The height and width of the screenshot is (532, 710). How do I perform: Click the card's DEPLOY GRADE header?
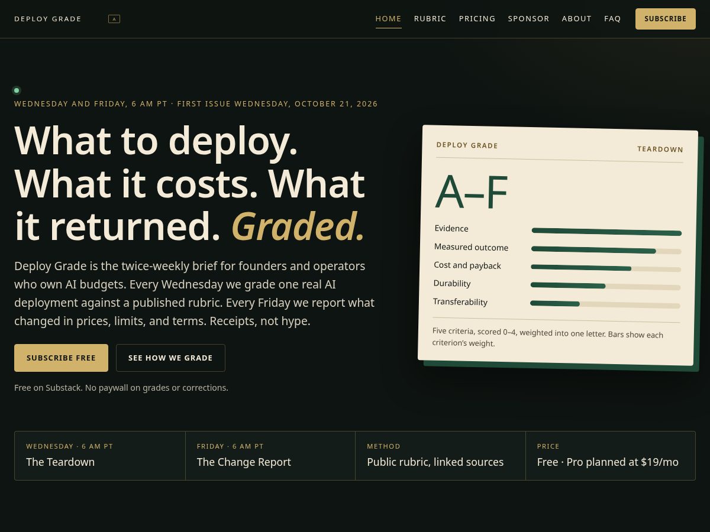(467, 145)
